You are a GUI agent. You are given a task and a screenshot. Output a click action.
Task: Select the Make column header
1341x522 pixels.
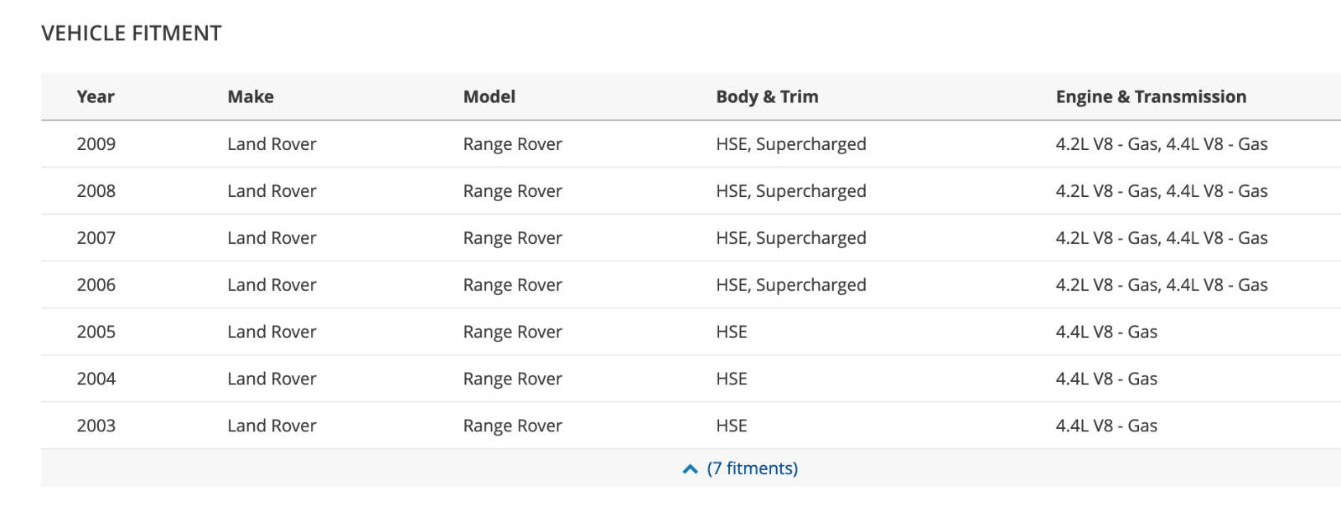(251, 96)
